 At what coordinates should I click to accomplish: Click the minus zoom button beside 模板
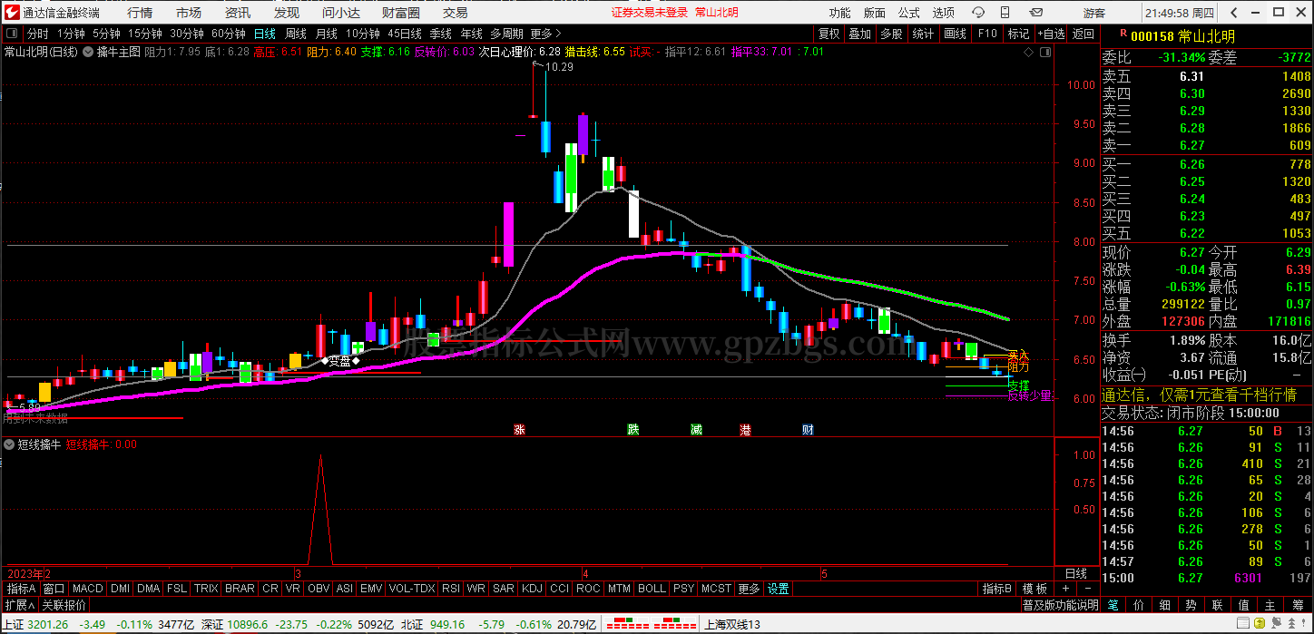1088,589
